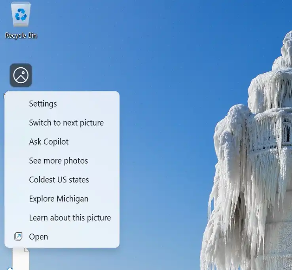Viewport: 292px width, 270px height.
Task: Click the Windows Spotlight picture icon
Action: (21, 75)
